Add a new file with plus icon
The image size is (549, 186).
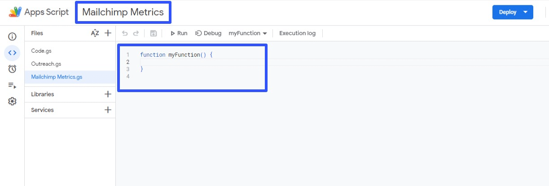(x=108, y=33)
